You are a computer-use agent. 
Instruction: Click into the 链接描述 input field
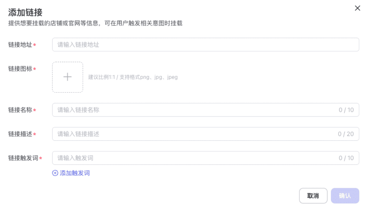(x=206, y=134)
